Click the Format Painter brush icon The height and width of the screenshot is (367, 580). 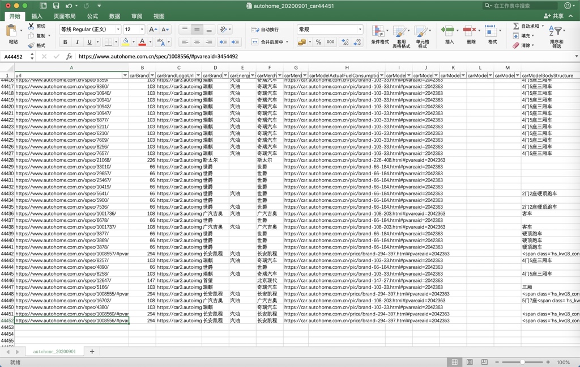pyautogui.click(x=31, y=45)
